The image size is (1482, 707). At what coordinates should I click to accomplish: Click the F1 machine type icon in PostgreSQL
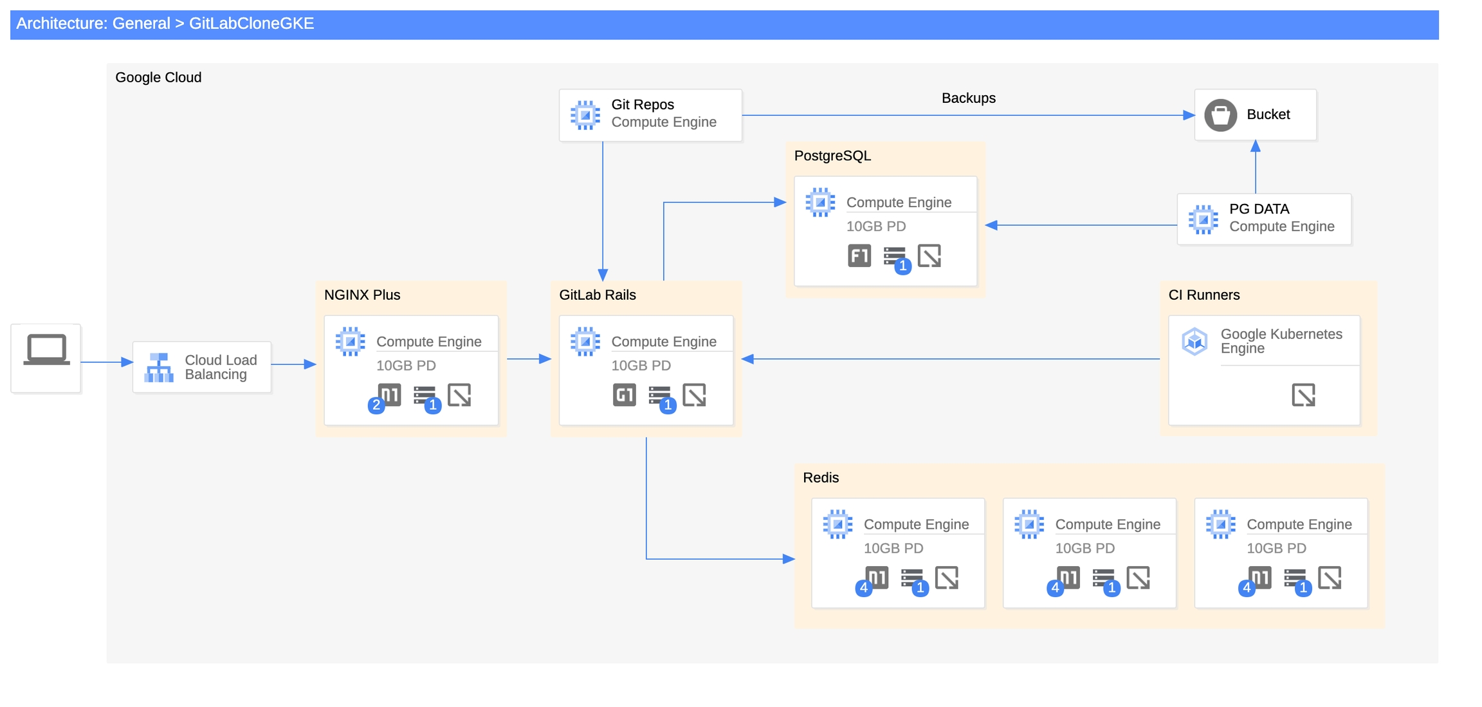pyautogui.click(x=859, y=255)
